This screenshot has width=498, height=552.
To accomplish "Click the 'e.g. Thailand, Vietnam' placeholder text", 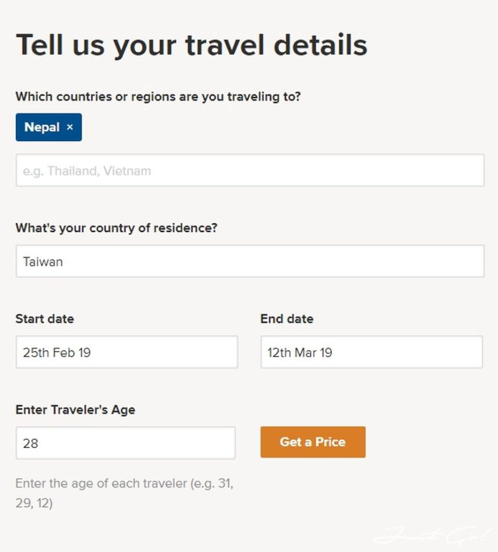I will point(87,171).
